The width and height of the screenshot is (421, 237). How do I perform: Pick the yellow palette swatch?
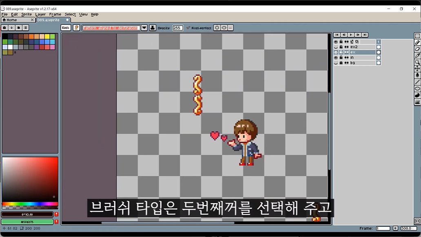[x=47, y=36]
